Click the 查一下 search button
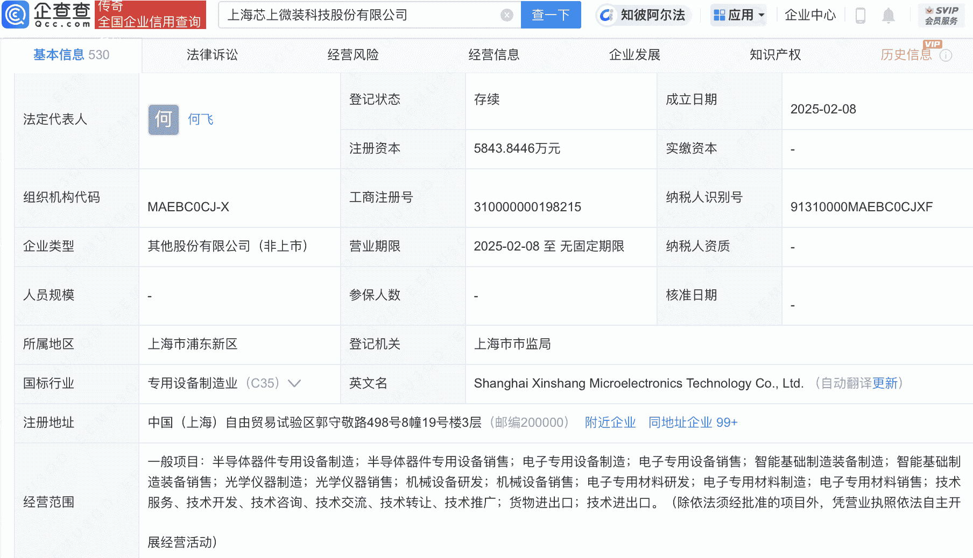The image size is (973, 558). (x=550, y=15)
